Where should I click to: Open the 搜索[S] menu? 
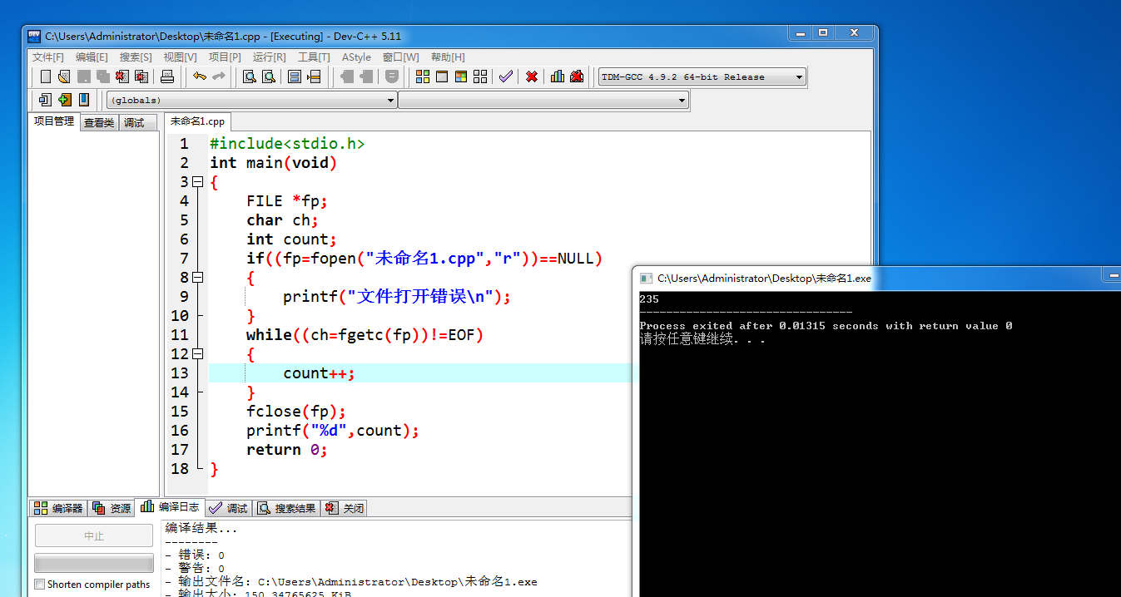136,57
